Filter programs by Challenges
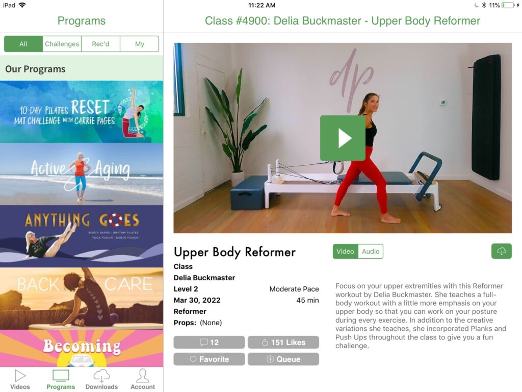Screen dimensions: 522x392 point(62,44)
